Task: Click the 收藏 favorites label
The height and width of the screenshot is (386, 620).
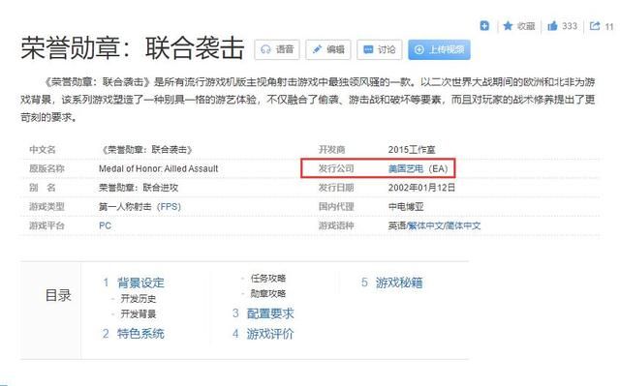Action: (526, 26)
